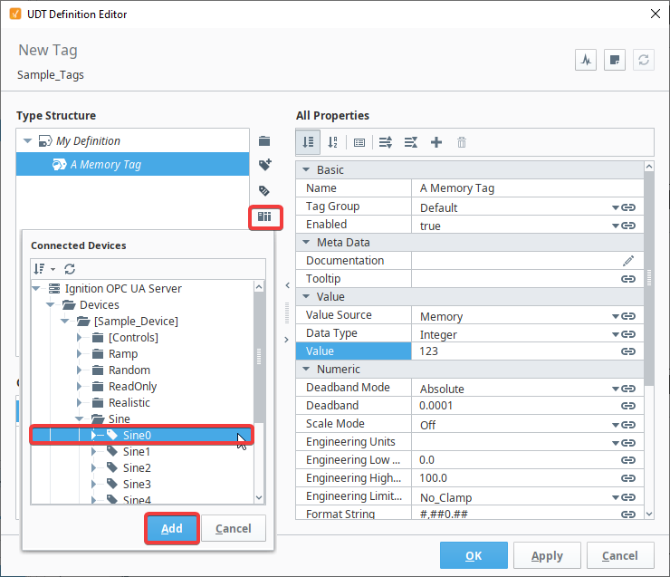Open the Deadband Mode dropdown
670x577 pixels.
pyautogui.click(x=616, y=389)
